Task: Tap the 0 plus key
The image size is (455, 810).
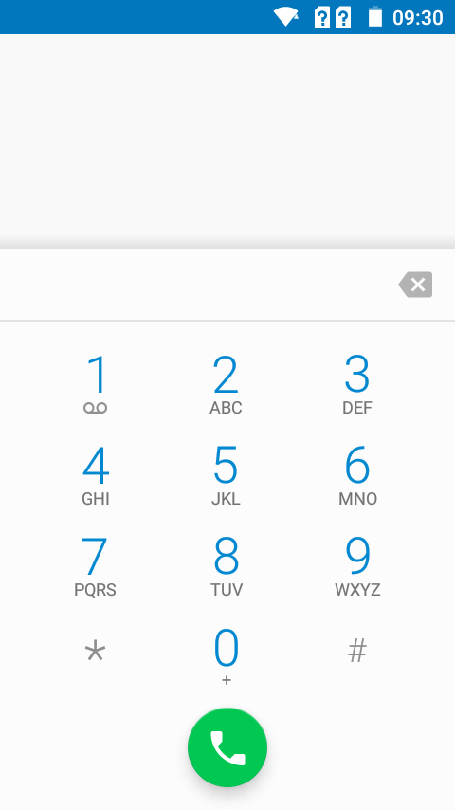Action: (x=227, y=657)
